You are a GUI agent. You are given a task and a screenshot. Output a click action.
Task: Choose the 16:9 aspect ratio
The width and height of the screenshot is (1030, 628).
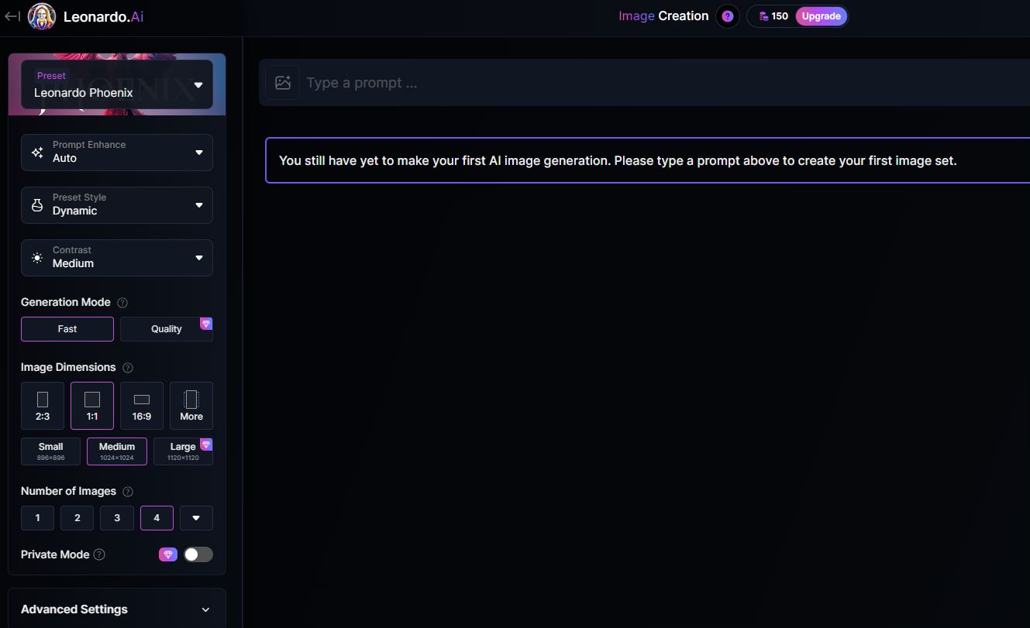pos(142,406)
